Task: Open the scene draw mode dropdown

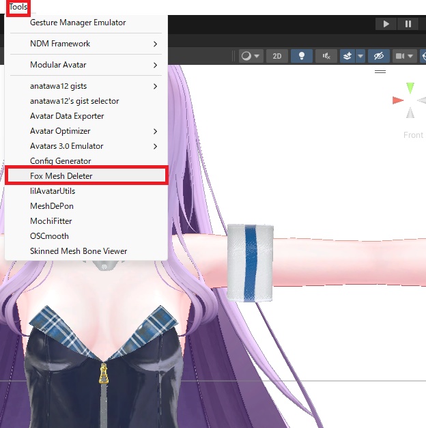Action: 251,56
